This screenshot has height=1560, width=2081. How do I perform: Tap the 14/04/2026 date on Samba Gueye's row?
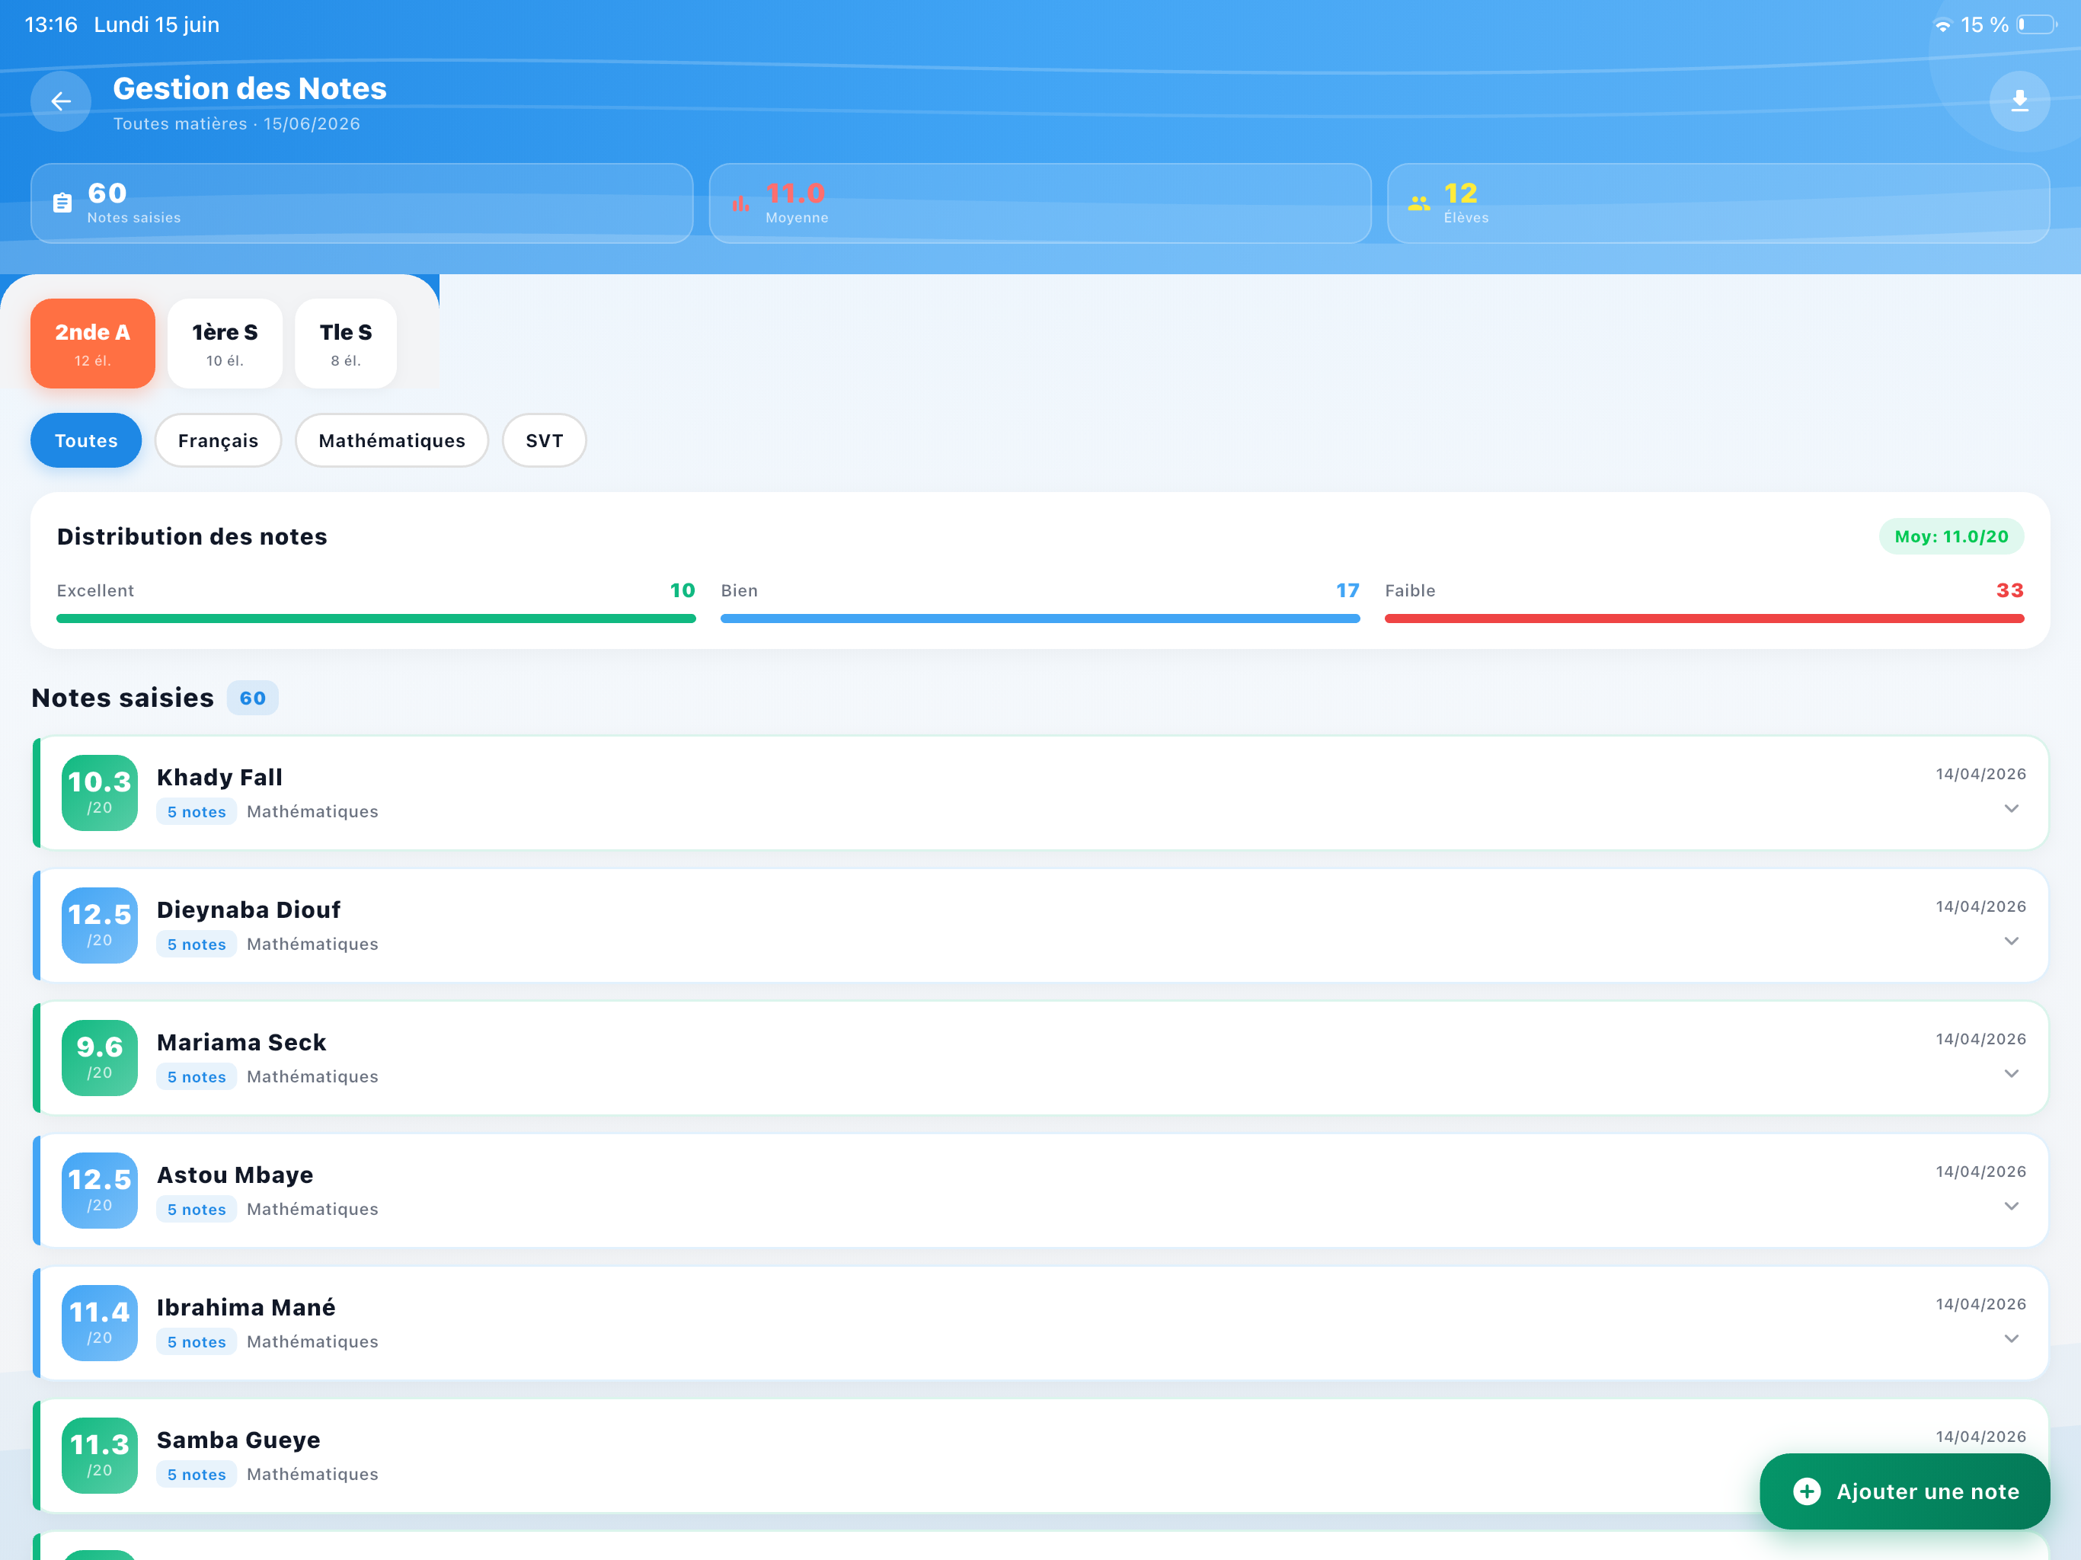click(x=1980, y=1437)
